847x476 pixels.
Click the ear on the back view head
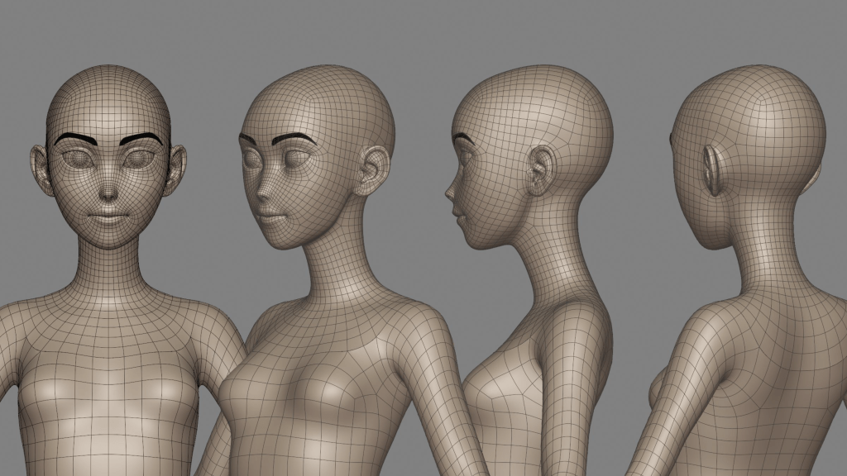[x=711, y=171]
